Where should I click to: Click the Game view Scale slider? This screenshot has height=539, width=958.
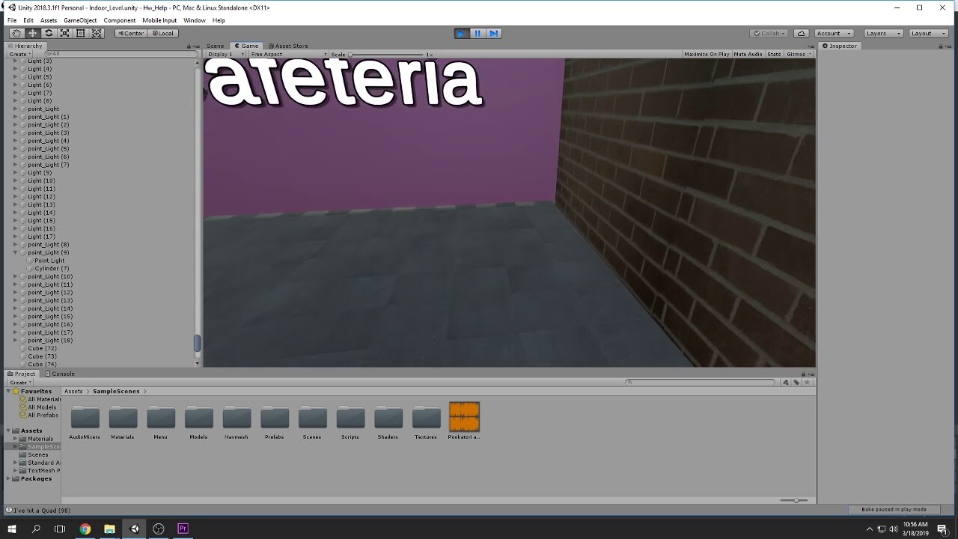[x=387, y=54]
